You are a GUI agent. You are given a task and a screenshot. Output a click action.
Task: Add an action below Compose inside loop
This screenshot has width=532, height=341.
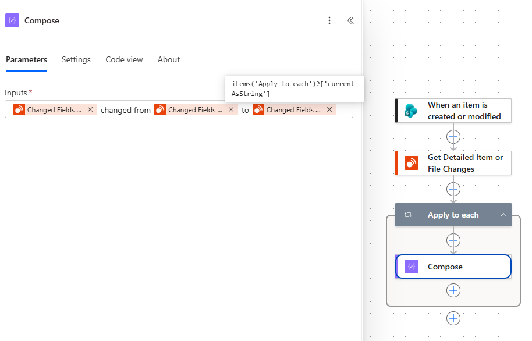[453, 290]
